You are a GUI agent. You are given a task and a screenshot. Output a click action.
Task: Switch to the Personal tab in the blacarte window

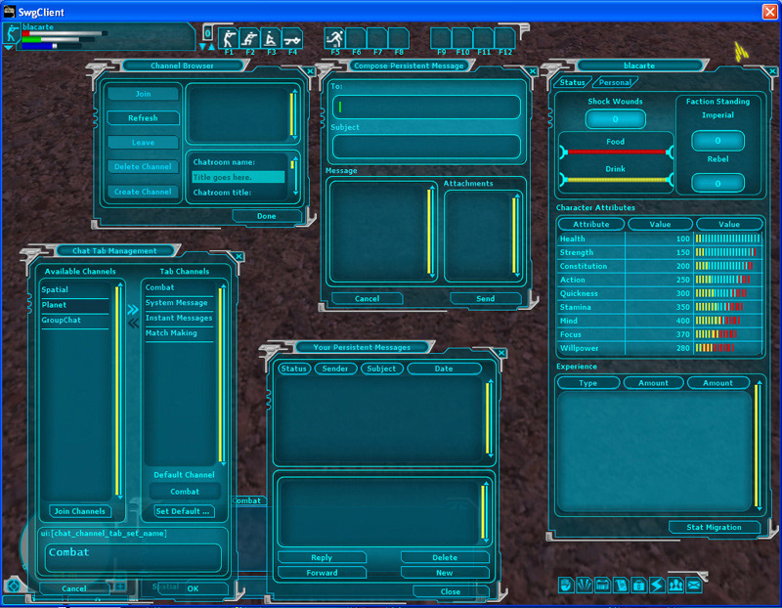click(x=615, y=82)
